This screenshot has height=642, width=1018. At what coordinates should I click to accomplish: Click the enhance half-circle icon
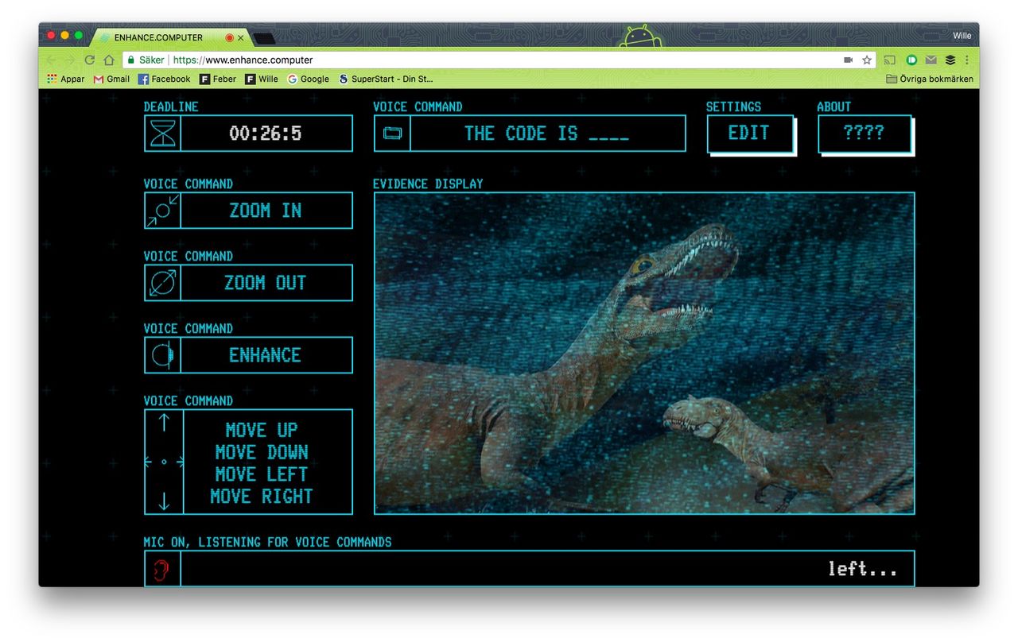[163, 355]
